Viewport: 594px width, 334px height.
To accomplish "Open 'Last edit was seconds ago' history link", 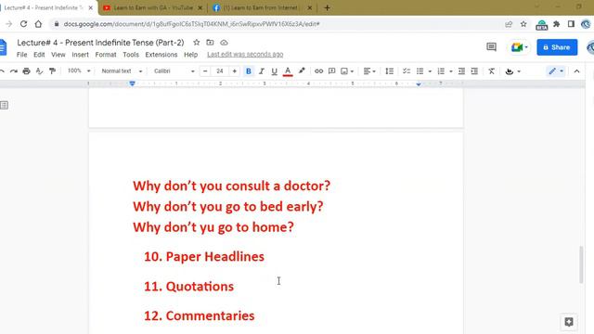I will (245, 55).
